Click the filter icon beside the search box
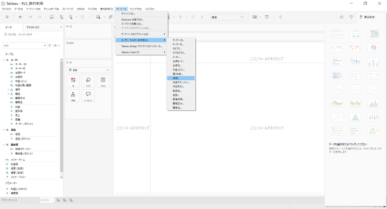This screenshot has width=387, height=209. point(50,45)
